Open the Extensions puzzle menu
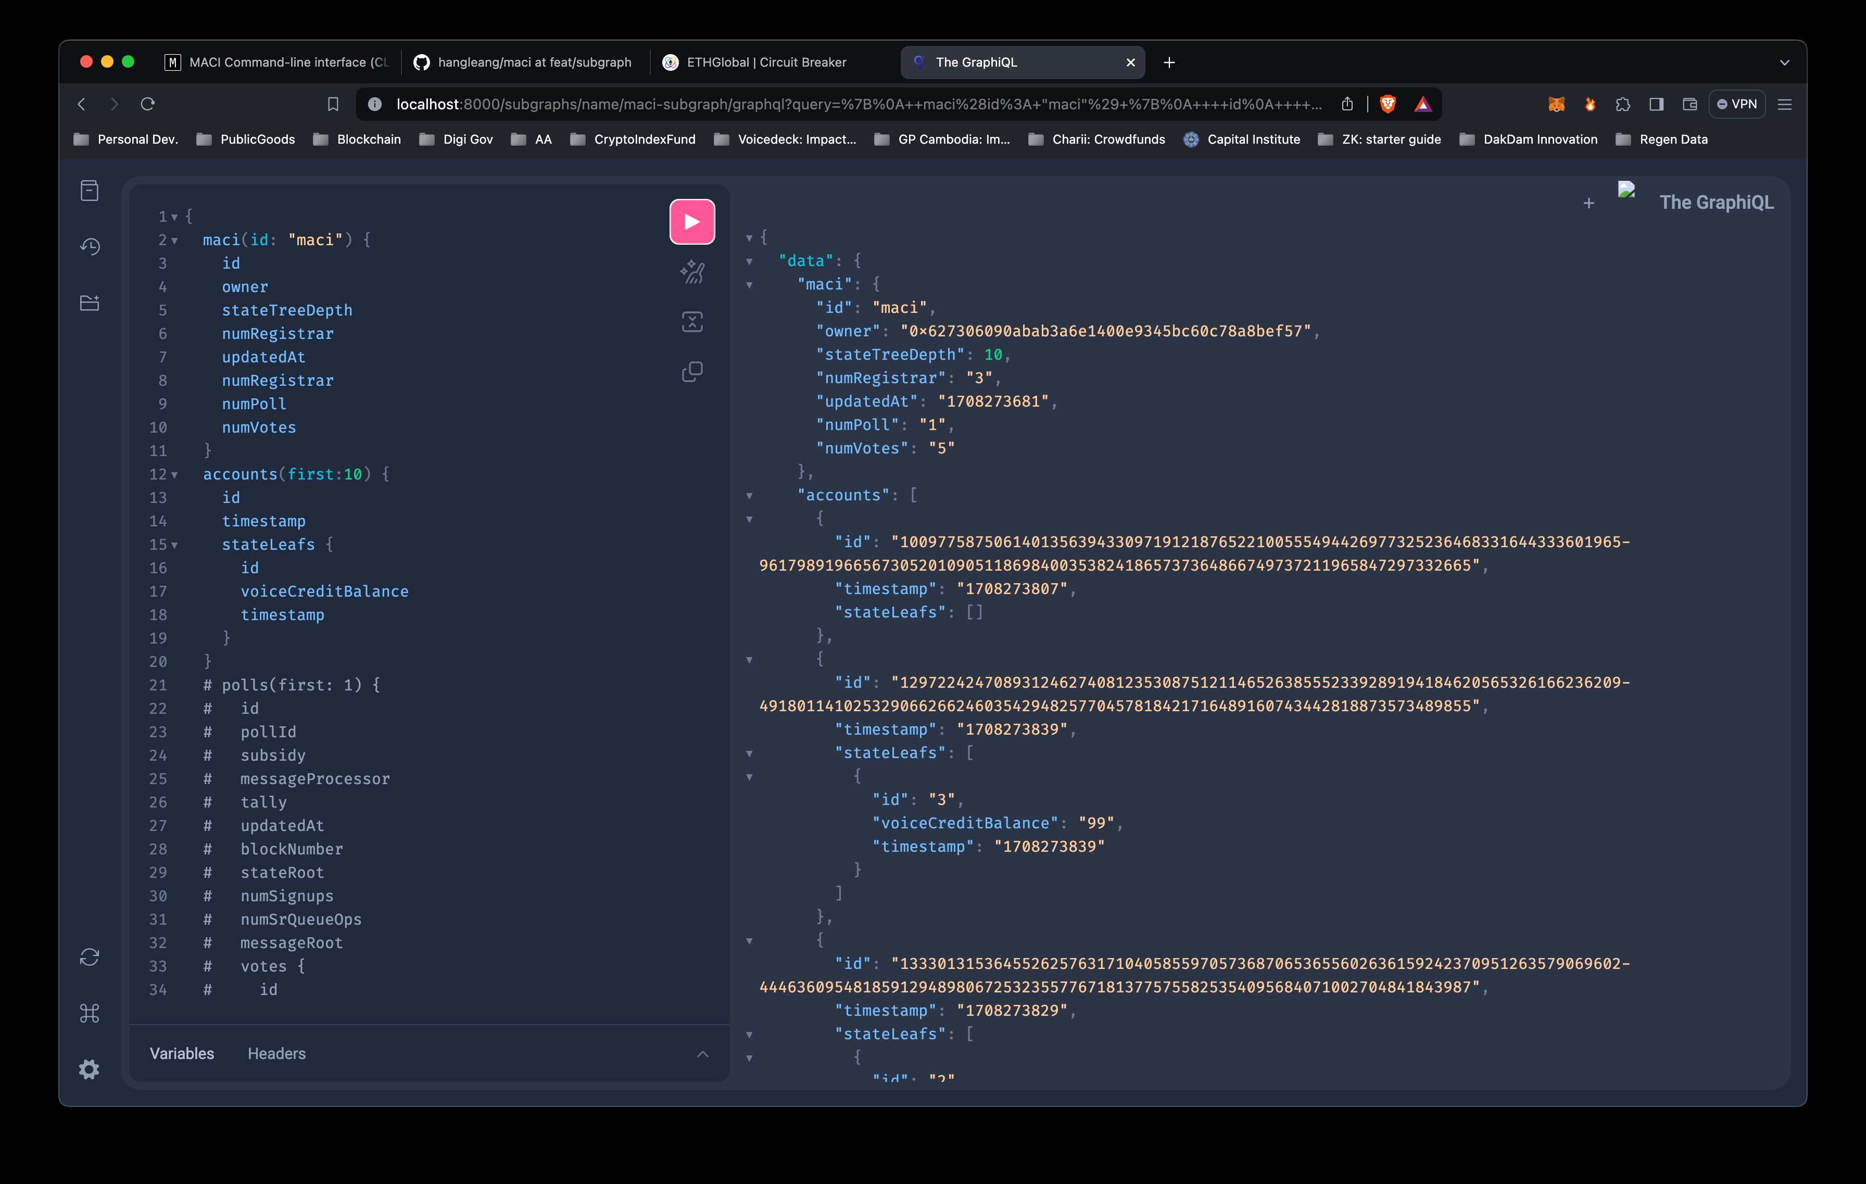This screenshot has height=1184, width=1866. click(x=1623, y=104)
